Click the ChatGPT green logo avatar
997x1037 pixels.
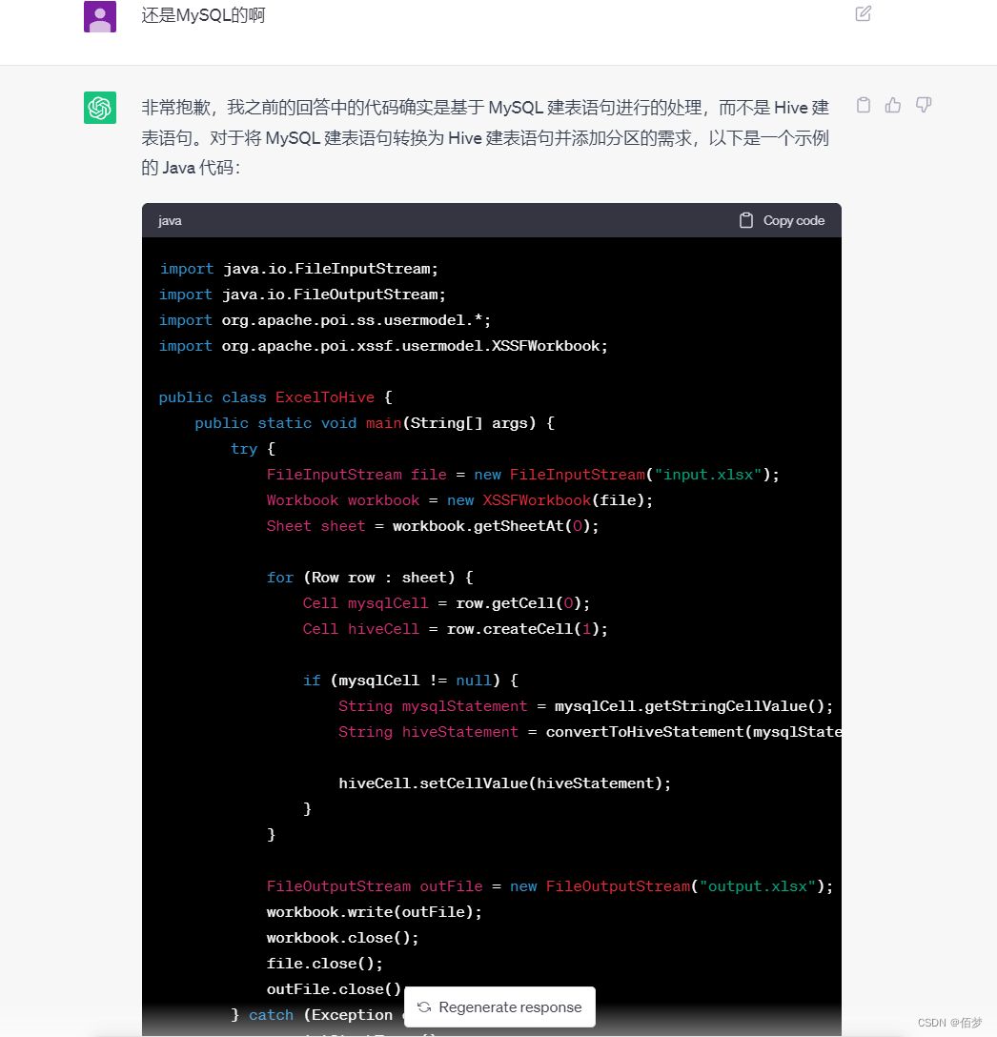[x=100, y=108]
